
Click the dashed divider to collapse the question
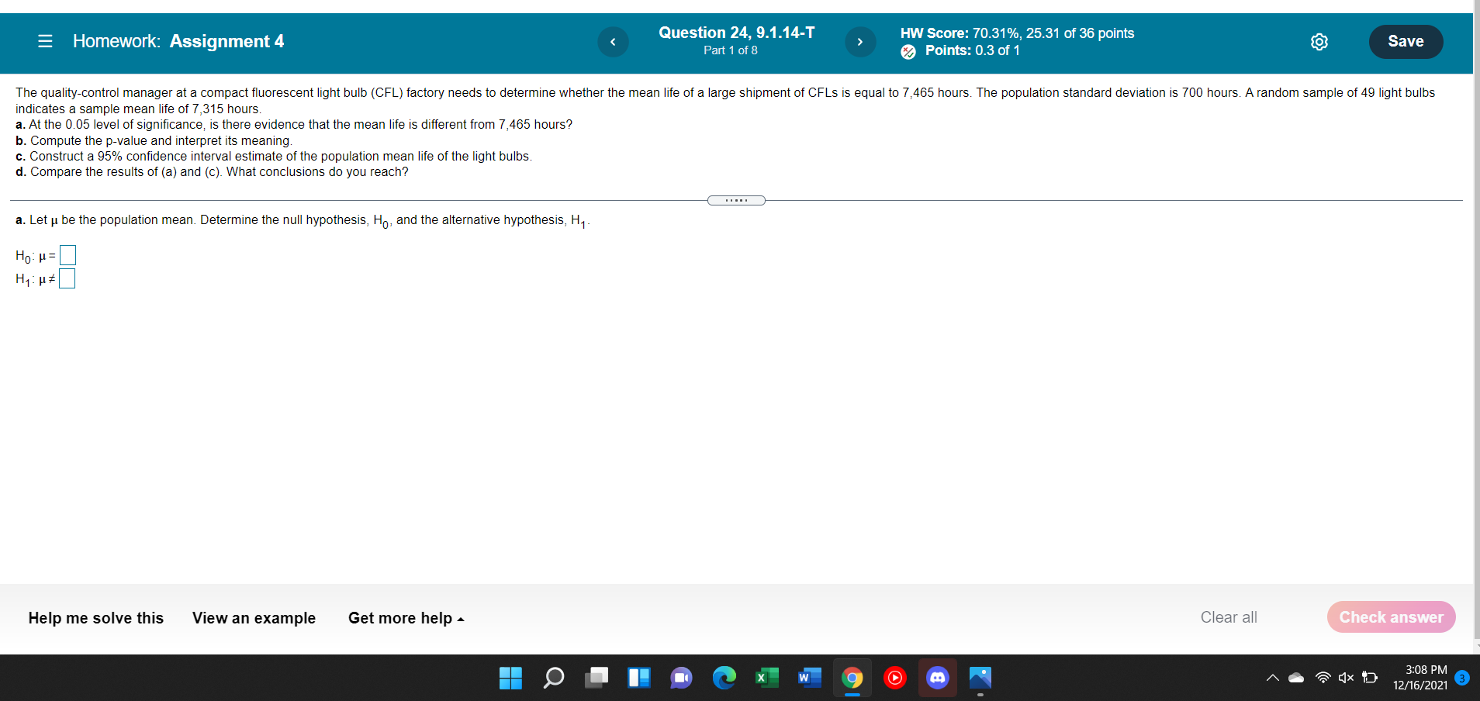[735, 200]
